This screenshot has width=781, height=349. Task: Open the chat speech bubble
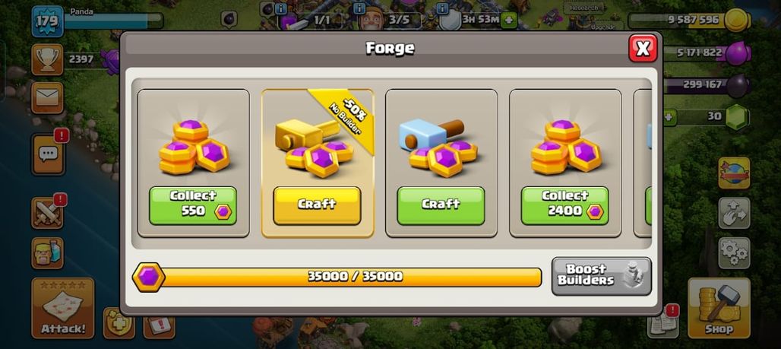pos(48,154)
